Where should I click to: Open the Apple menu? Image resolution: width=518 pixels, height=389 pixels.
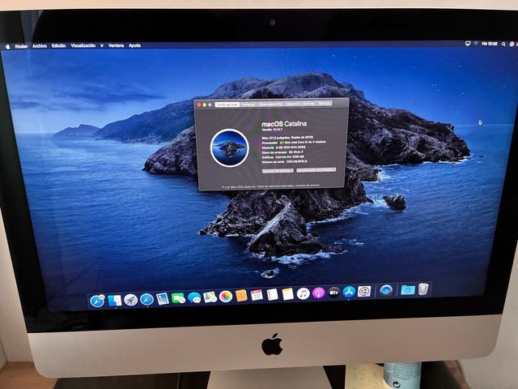click(x=8, y=46)
